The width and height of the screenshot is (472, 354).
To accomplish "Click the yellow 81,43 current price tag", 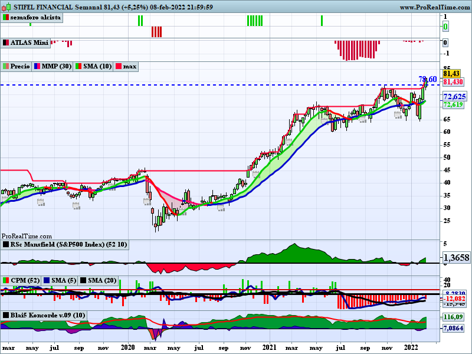I will tap(451, 73).
